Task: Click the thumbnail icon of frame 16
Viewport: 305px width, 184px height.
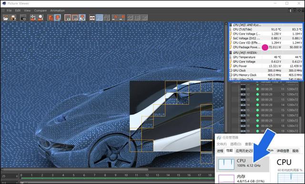Action: (243, 115)
